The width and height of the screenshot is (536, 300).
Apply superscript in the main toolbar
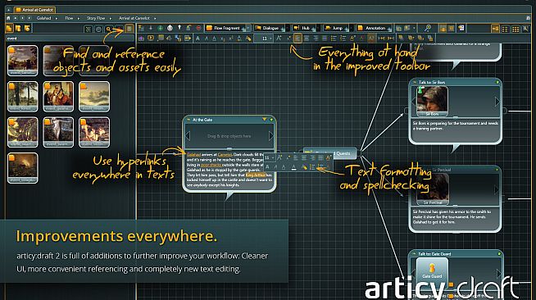pos(231,39)
